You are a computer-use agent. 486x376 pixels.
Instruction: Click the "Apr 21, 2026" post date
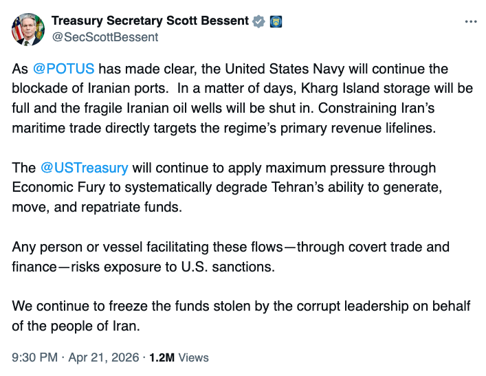click(104, 357)
